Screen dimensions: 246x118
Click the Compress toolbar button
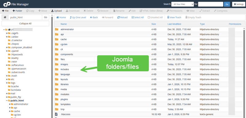220,11
